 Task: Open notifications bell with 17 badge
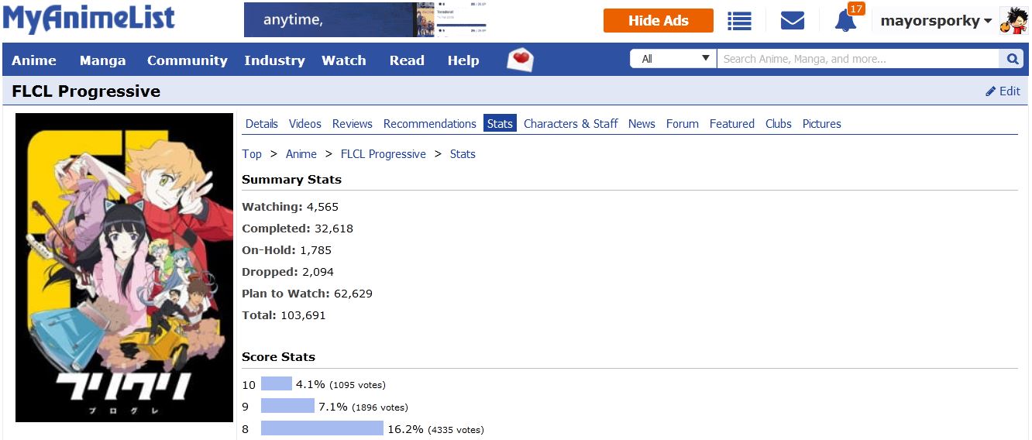coord(846,19)
